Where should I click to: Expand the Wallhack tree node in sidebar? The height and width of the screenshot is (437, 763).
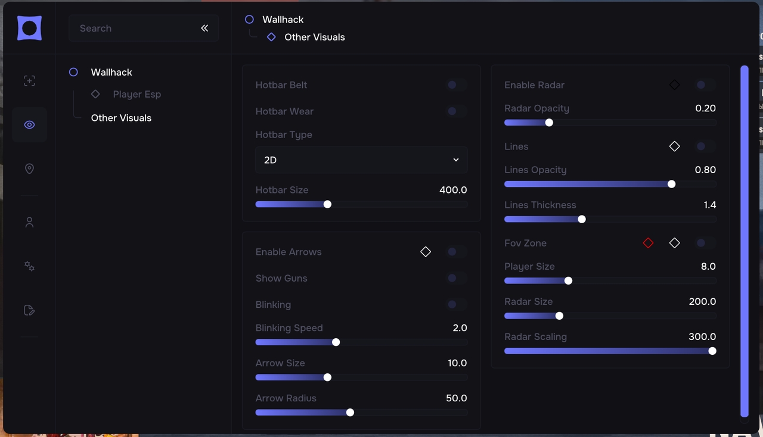(x=73, y=72)
